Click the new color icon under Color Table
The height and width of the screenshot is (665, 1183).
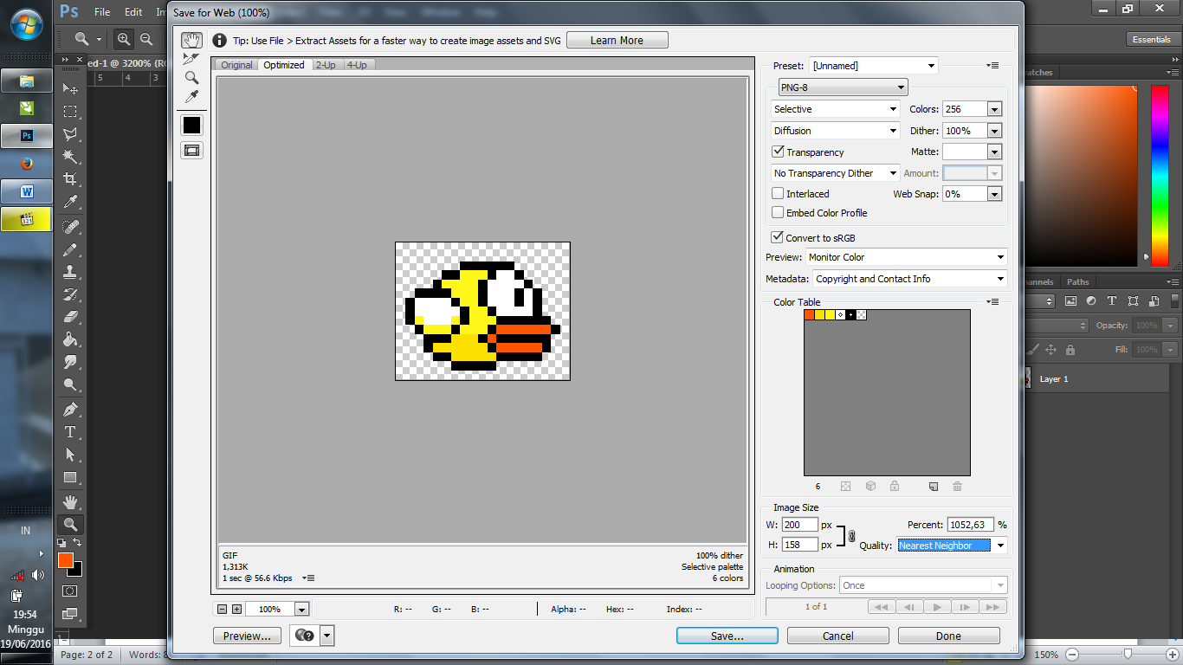[x=933, y=486]
